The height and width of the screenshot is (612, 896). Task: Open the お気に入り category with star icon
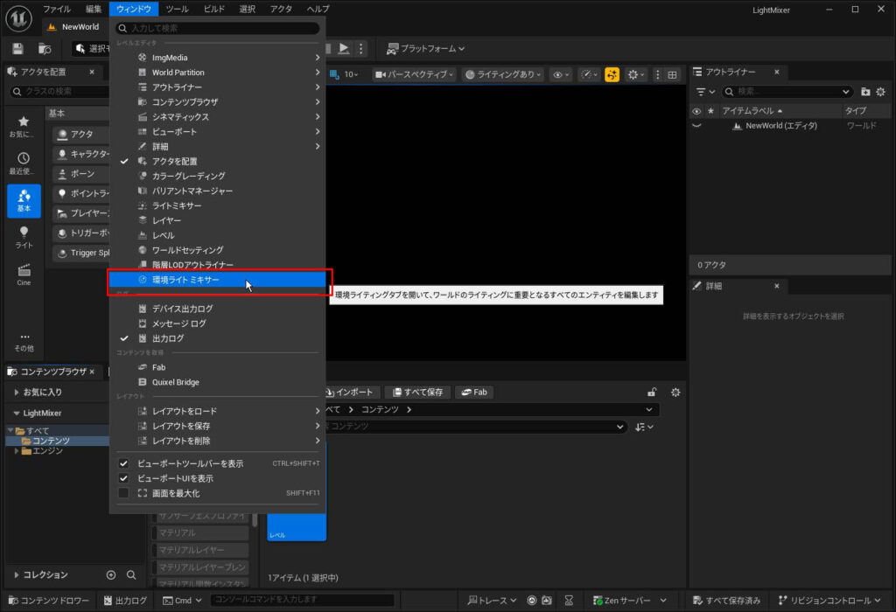pos(24,126)
